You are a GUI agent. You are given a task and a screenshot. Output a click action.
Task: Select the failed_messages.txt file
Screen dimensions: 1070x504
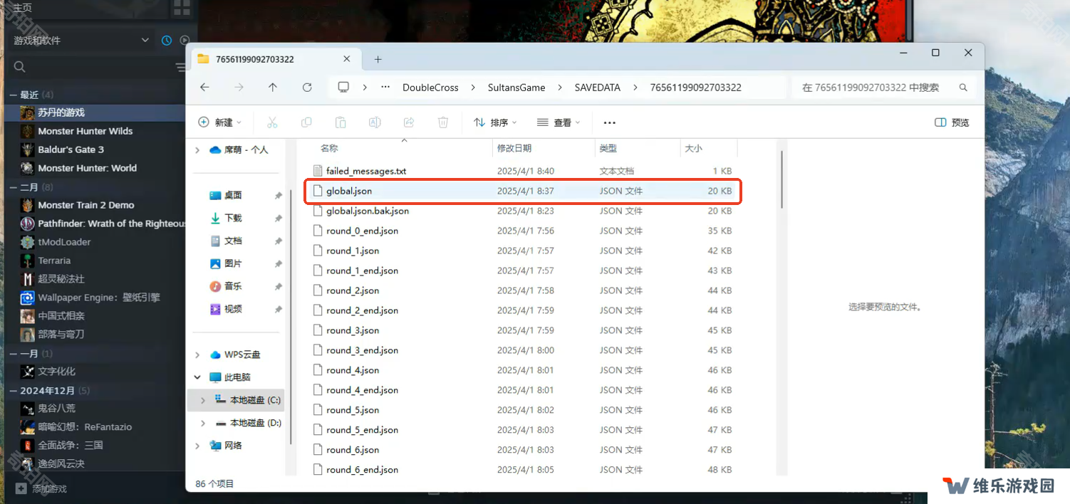[524, 171]
